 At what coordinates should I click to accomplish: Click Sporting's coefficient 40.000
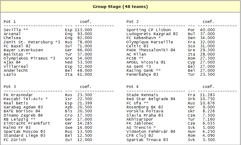coord(207,30)
